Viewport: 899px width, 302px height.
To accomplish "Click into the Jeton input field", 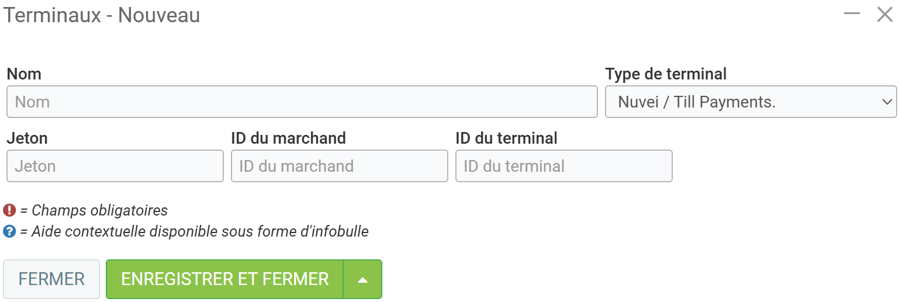I will (115, 166).
